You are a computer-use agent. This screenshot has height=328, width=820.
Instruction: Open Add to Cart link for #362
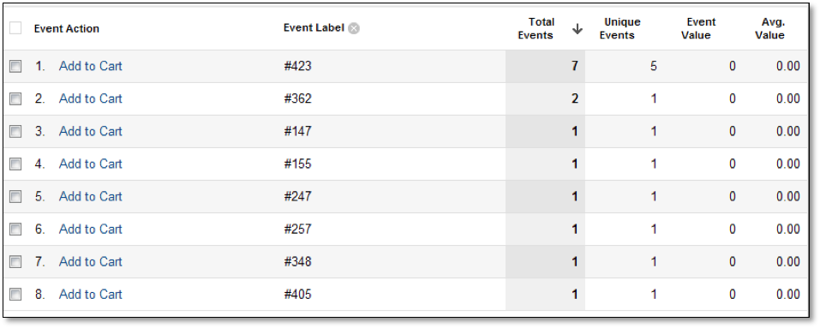pyautogui.click(x=91, y=98)
